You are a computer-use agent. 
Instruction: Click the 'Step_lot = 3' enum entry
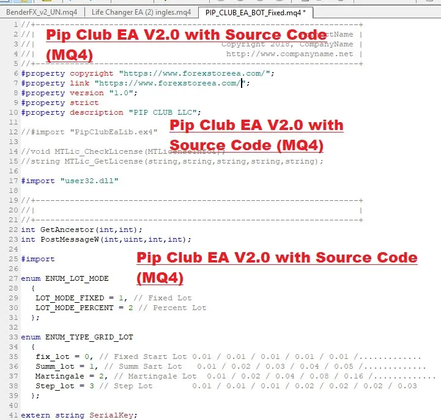tap(65, 386)
